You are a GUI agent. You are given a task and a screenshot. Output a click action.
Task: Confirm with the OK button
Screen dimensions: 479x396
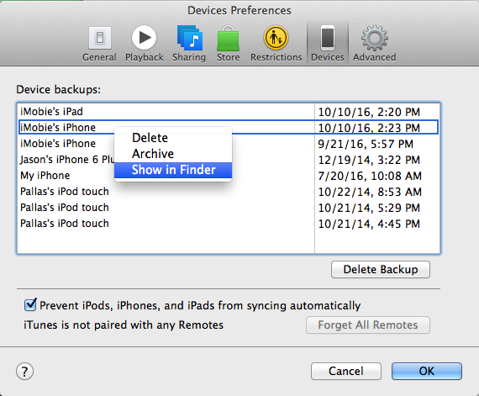426,372
